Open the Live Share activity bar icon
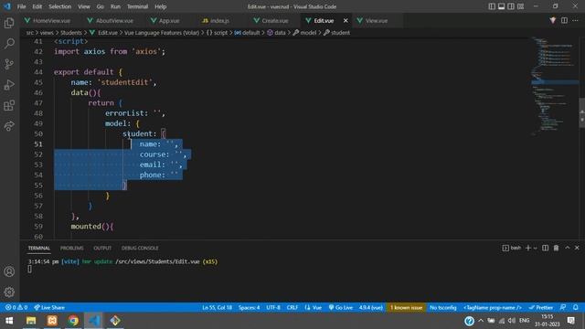The height and width of the screenshot is (329, 585). (x=9, y=126)
